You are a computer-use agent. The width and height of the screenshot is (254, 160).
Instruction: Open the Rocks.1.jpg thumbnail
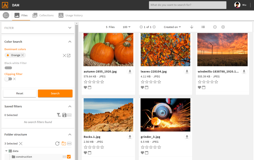click(108, 115)
